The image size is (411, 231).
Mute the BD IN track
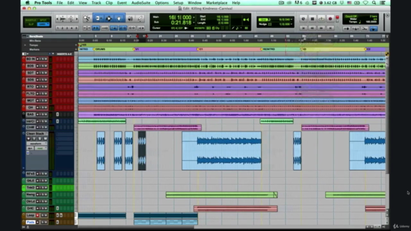tap(46, 59)
